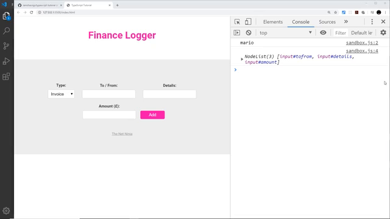Image resolution: width=390 pixels, height=219 pixels.
Task: Go back in browser history
Action: point(18,12)
